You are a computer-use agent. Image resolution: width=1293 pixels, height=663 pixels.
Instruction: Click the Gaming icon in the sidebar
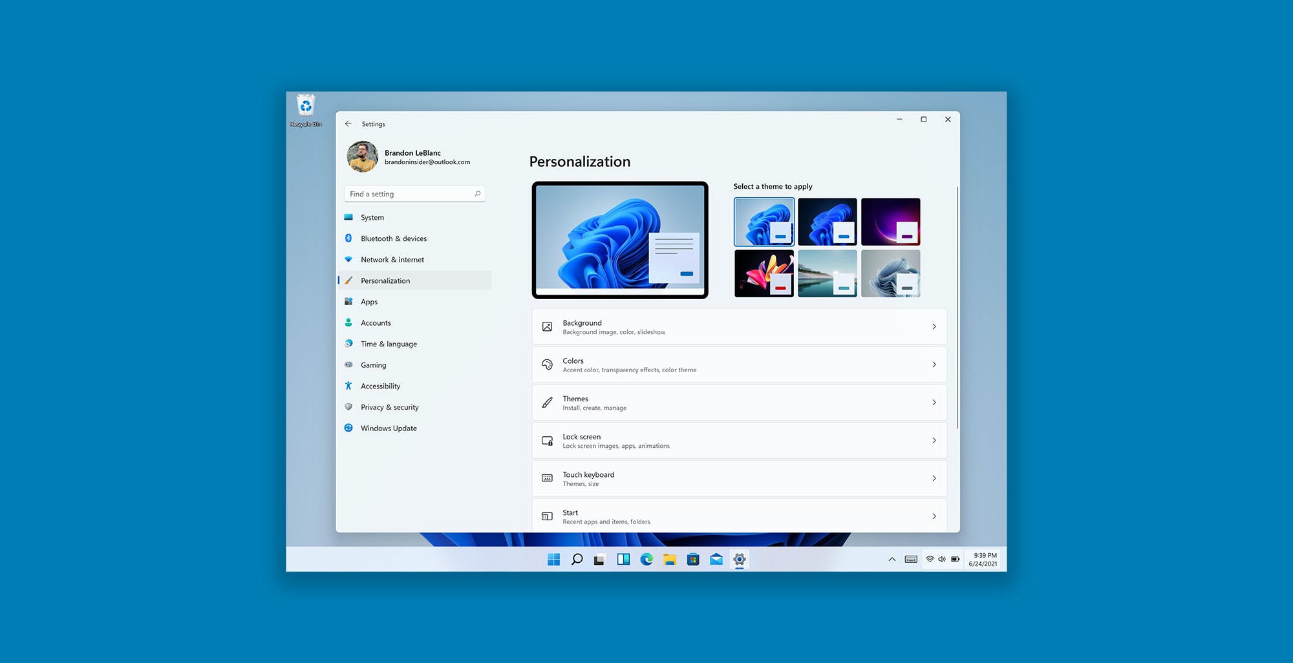pos(349,364)
